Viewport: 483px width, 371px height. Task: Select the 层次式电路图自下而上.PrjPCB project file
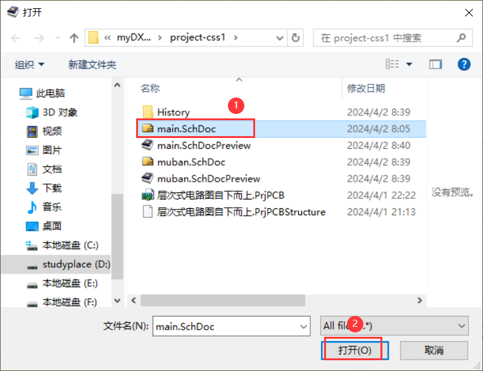(220, 195)
